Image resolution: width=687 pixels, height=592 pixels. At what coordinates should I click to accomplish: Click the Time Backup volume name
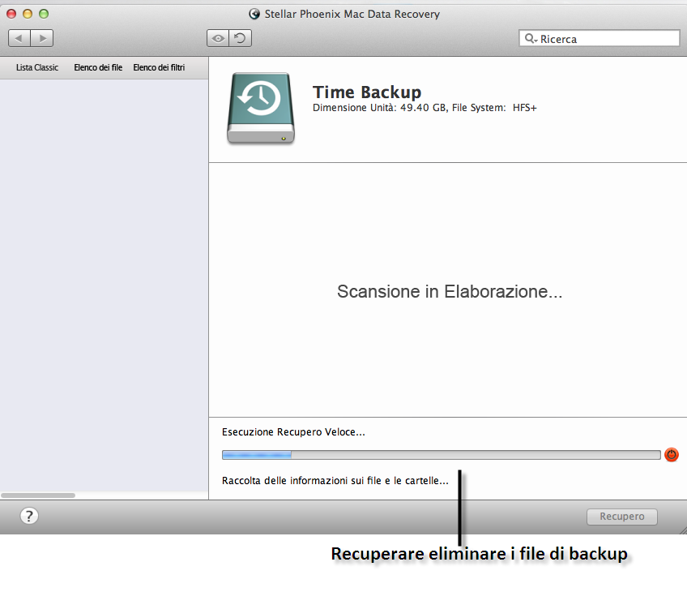(x=367, y=92)
